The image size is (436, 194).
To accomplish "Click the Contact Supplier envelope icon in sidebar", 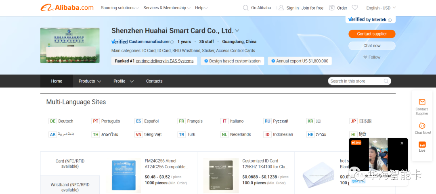I will coord(422,102).
